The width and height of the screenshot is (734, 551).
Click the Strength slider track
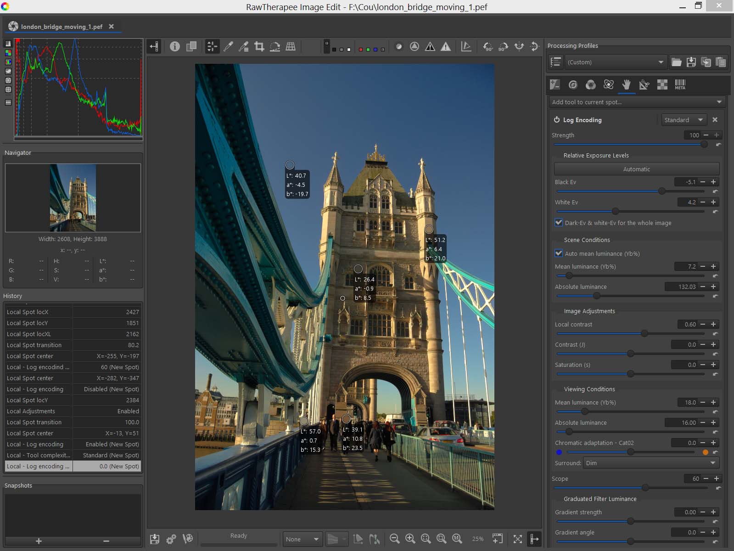(629, 145)
